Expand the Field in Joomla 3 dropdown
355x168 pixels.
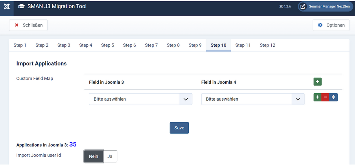pyautogui.click(x=140, y=99)
